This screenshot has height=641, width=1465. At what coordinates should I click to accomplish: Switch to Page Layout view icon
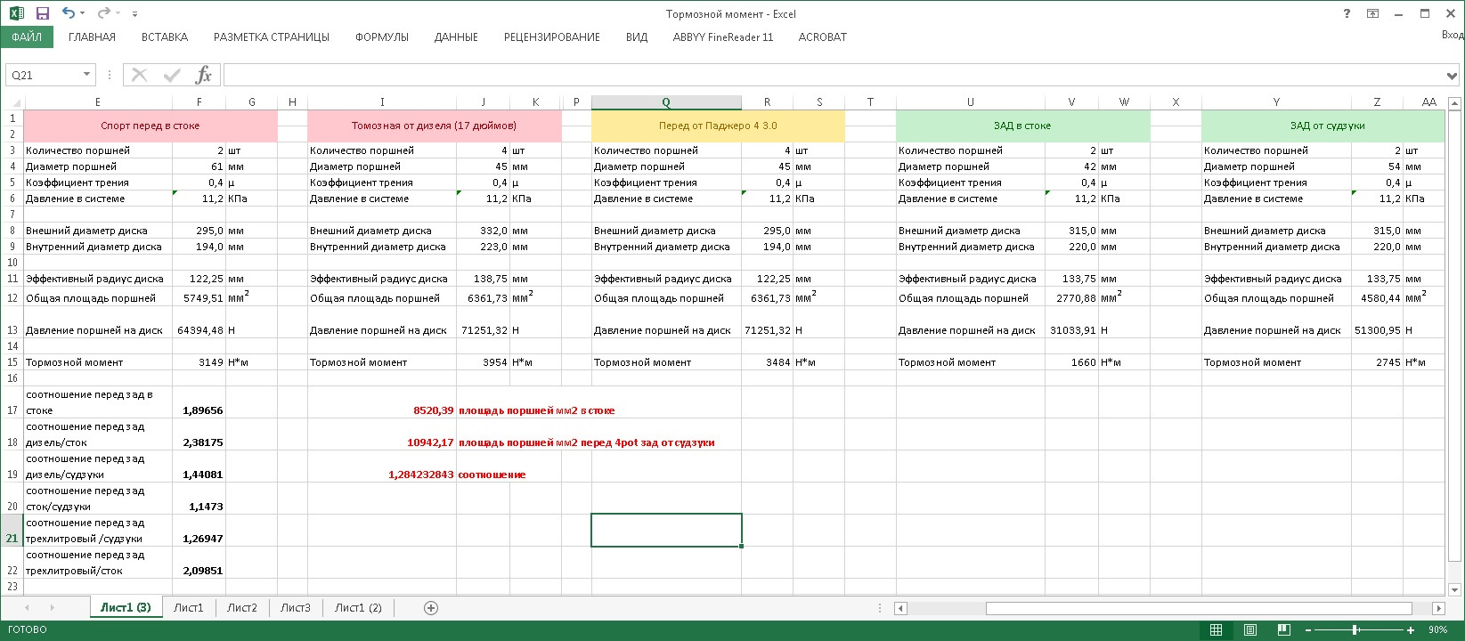coord(1250,629)
